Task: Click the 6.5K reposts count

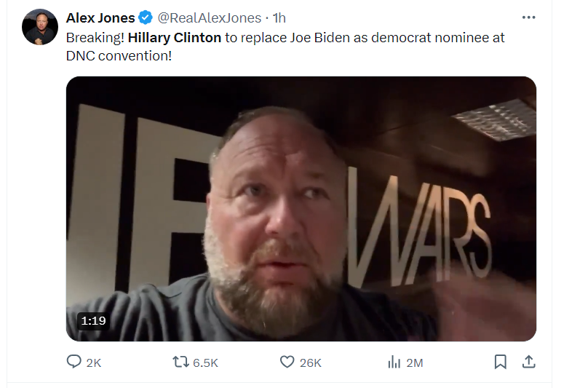Action: tap(205, 363)
